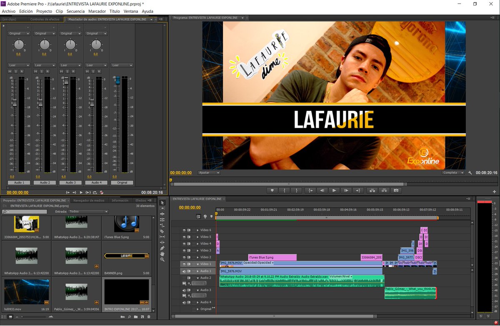Viewport: 500px width, 326px height.
Task: Select the Track Select tool
Action: tap(162, 208)
